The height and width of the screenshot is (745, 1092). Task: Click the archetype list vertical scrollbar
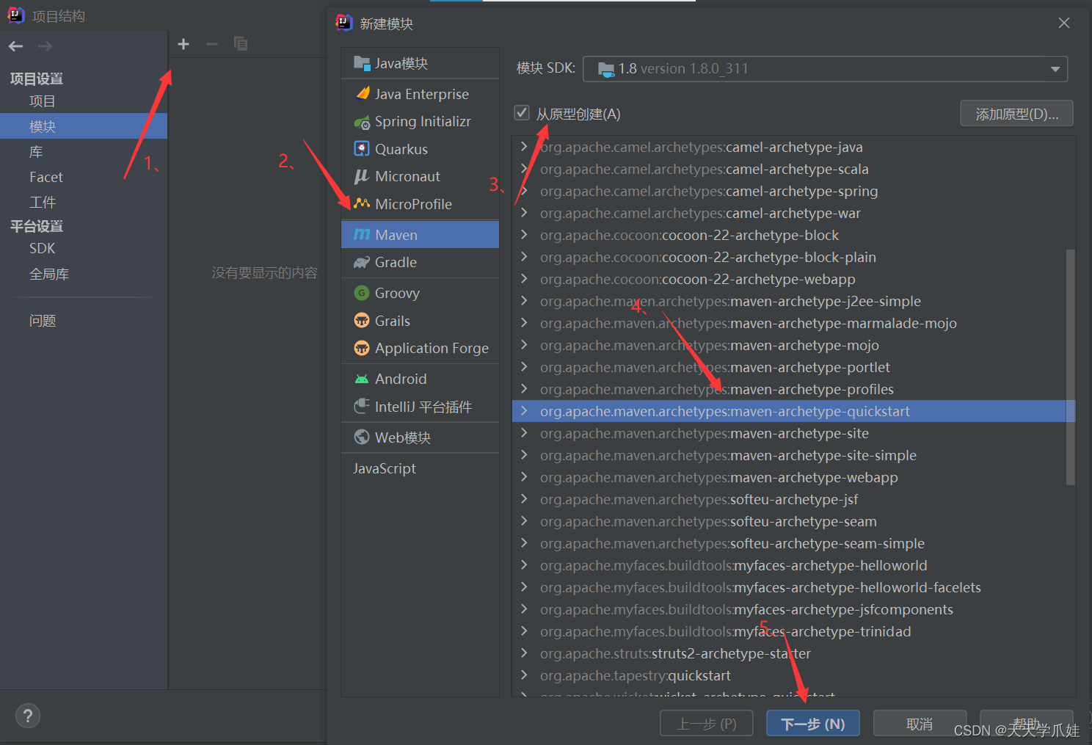[1070, 367]
